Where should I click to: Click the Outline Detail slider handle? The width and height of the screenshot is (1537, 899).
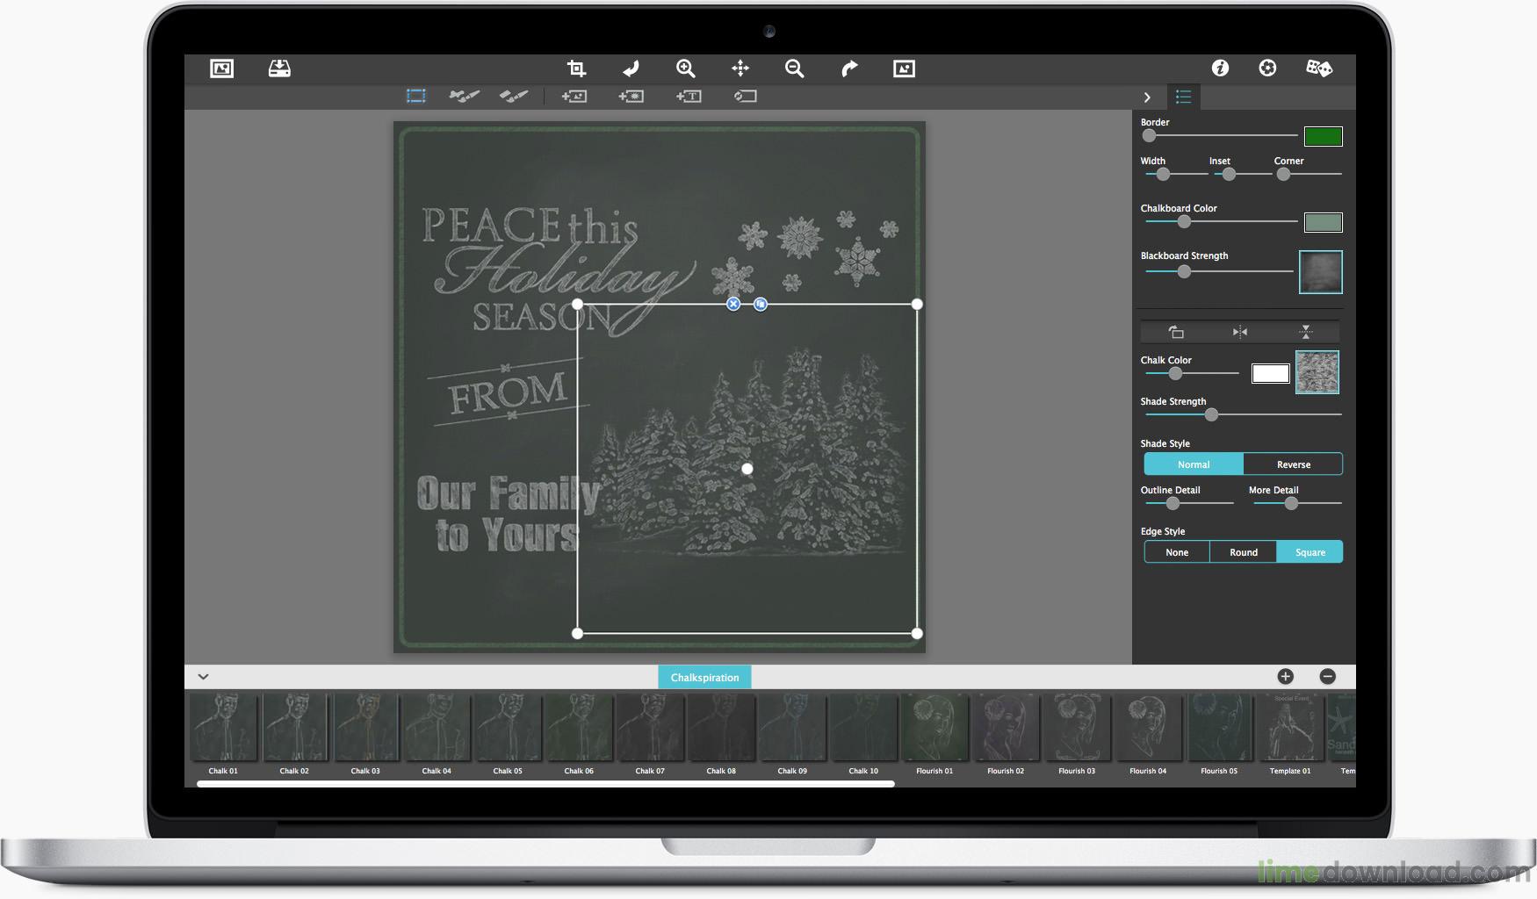(x=1173, y=504)
